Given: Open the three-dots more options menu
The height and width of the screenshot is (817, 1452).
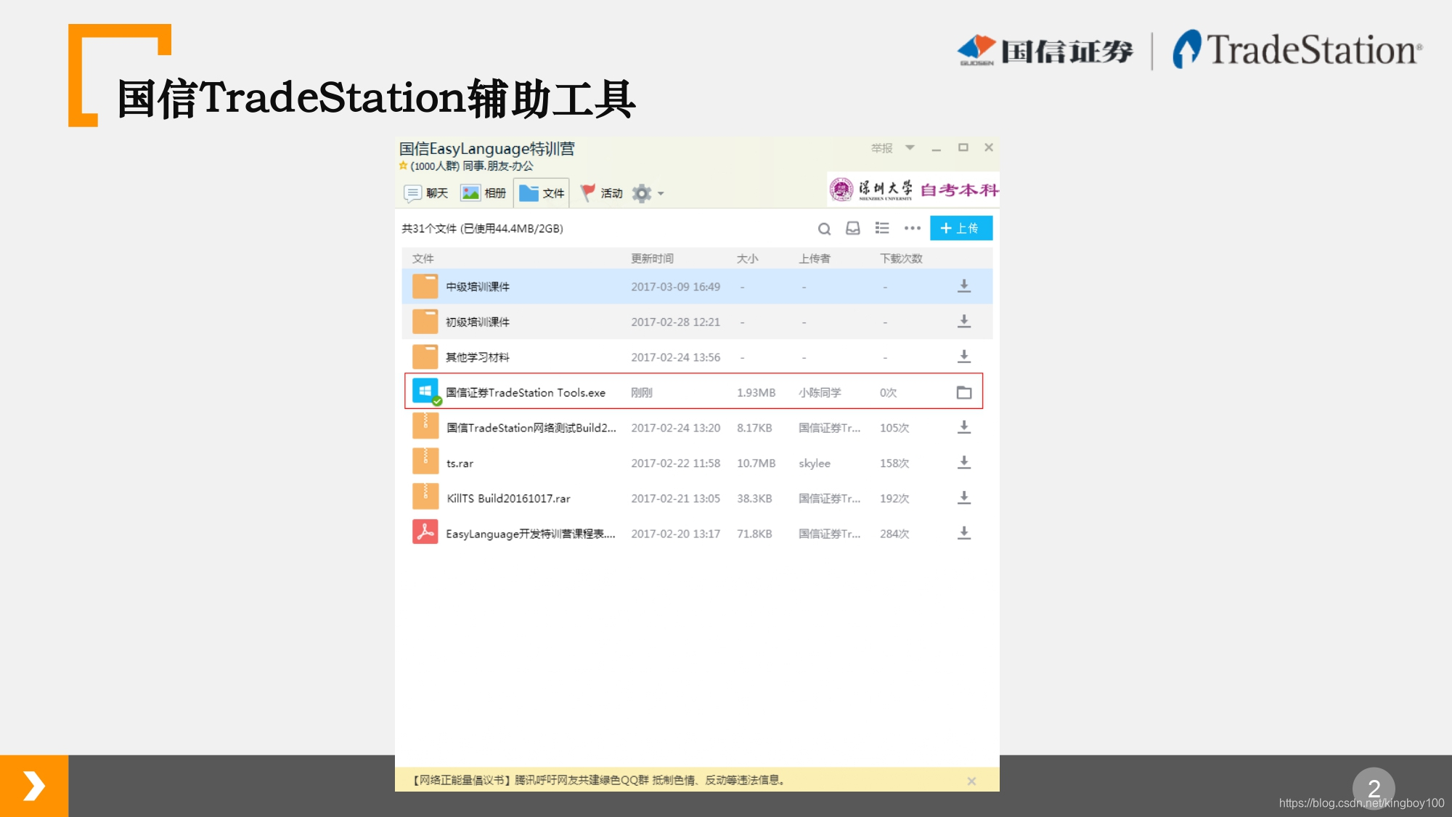Looking at the screenshot, I should (x=912, y=228).
